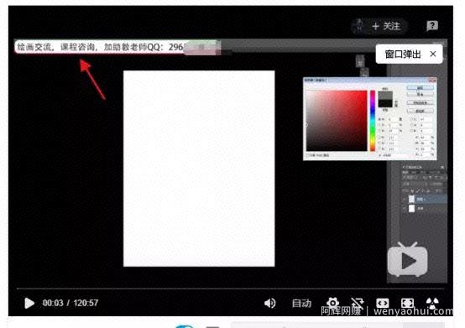Switch to fullscreen mode icon
This screenshot has height=328, width=465.
pos(407,303)
